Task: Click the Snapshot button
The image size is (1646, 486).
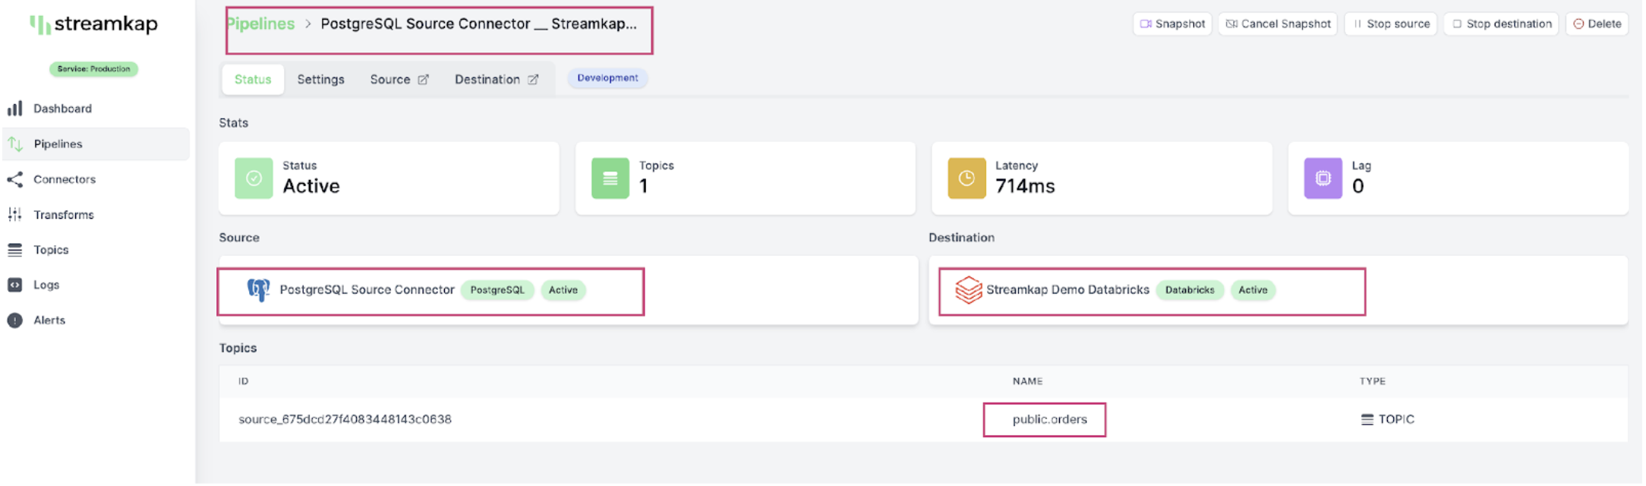Action: pyautogui.click(x=1173, y=24)
